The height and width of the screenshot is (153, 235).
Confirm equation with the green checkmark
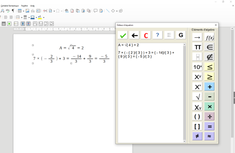click(x=123, y=35)
